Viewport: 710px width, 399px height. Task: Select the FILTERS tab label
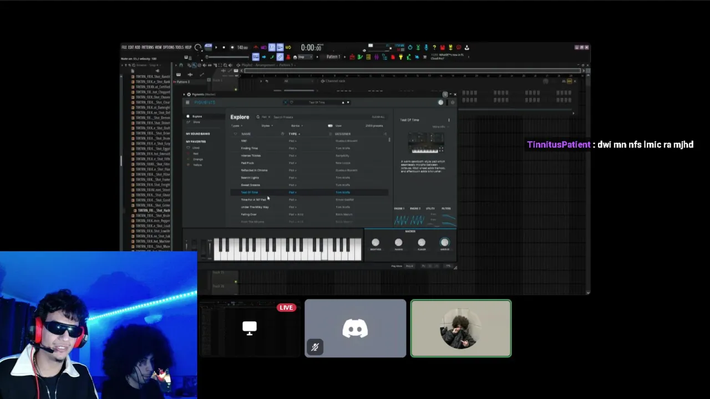[446, 208]
